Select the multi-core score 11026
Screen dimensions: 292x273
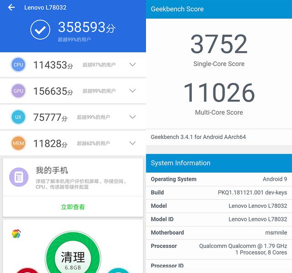(x=219, y=93)
